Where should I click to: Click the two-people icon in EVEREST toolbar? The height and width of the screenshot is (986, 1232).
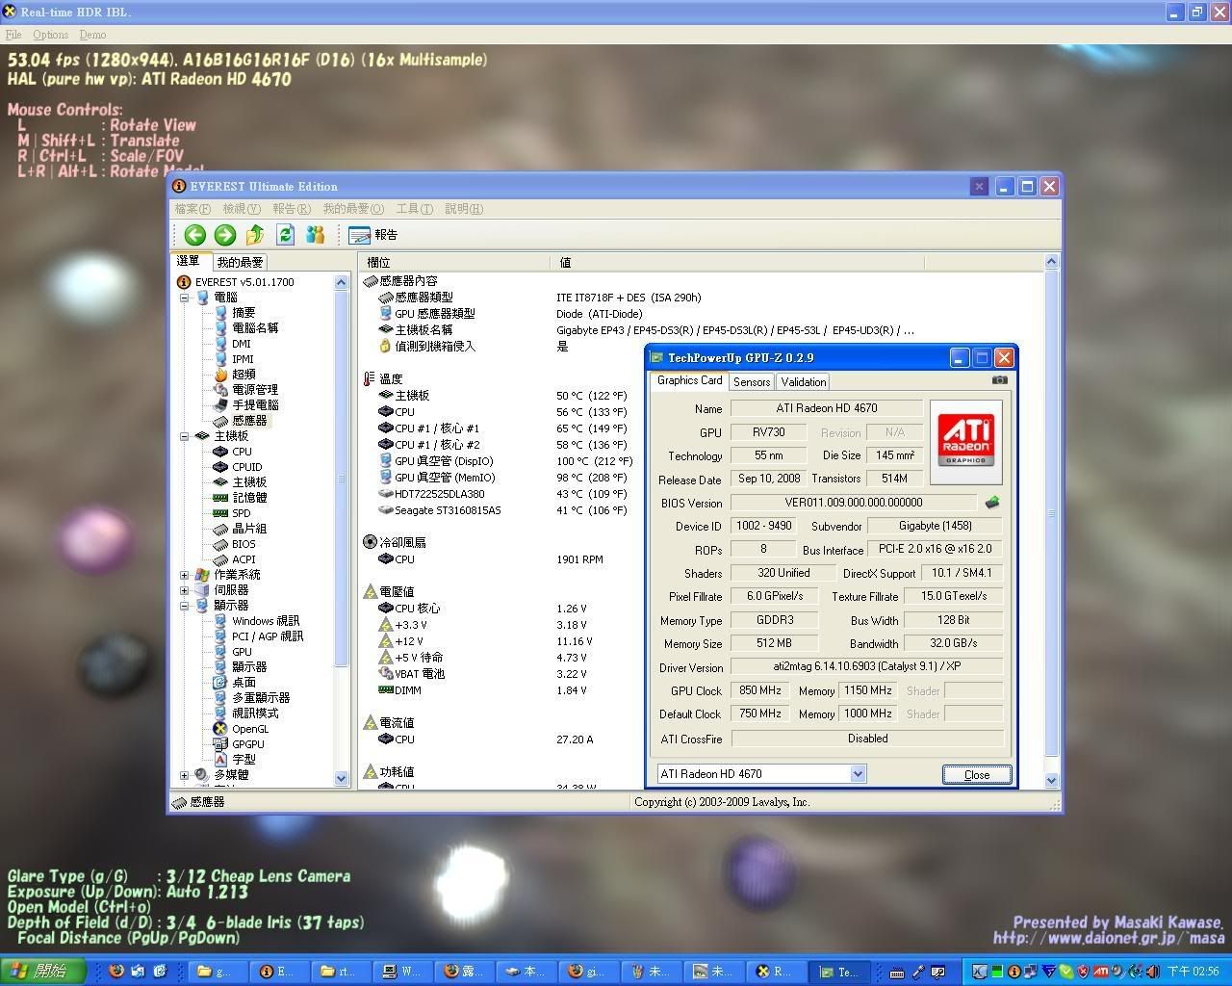pos(315,235)
